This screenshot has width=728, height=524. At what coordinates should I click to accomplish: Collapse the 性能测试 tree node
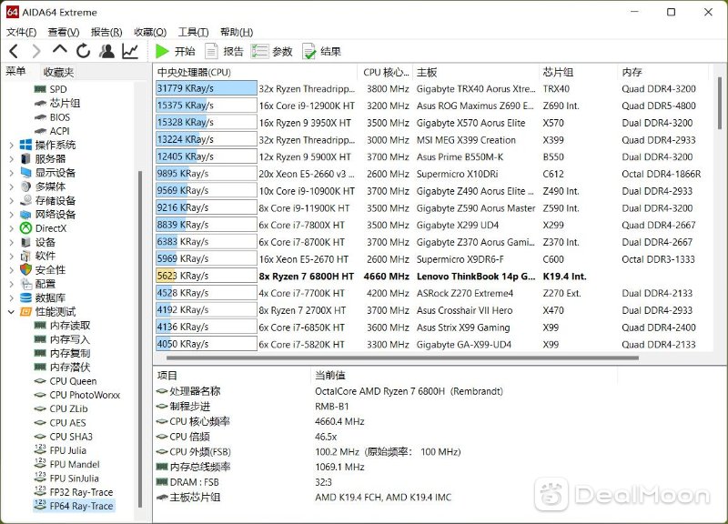(x=11, y=312)
